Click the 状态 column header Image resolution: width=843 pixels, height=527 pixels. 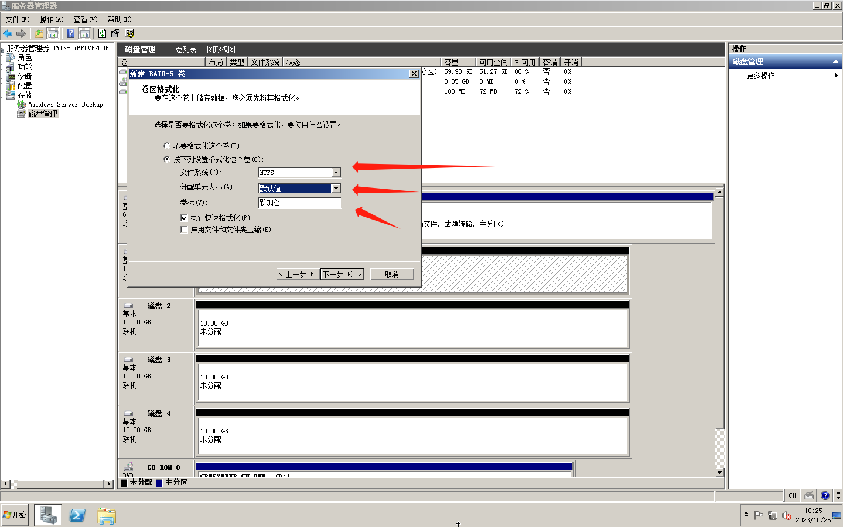click(362, 62)
